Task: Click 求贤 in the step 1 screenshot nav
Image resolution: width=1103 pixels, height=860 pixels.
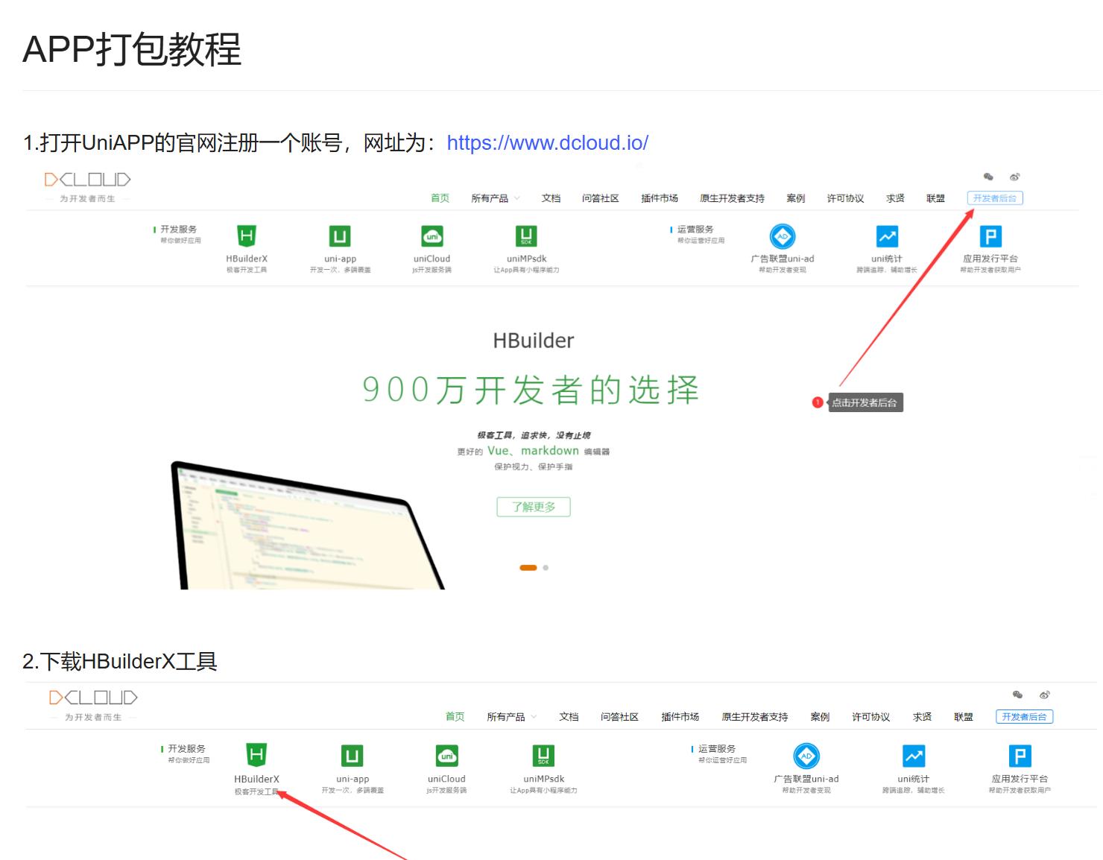Action: click(x=895, y=198)
